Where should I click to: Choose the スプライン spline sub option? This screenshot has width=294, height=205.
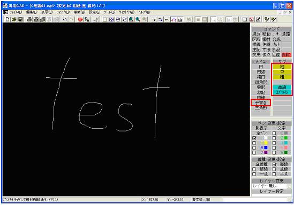pyautogui.click(x=282, y=92)
